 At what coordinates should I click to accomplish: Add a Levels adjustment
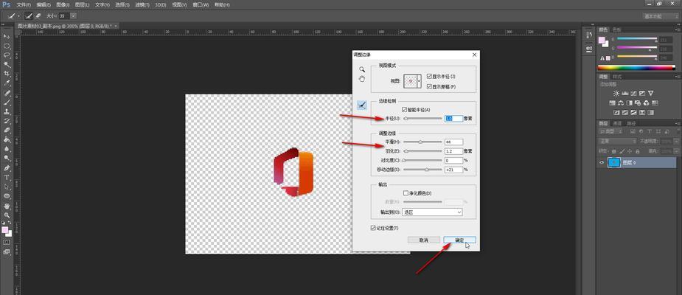pyautogui.click(x=625, y=93)
